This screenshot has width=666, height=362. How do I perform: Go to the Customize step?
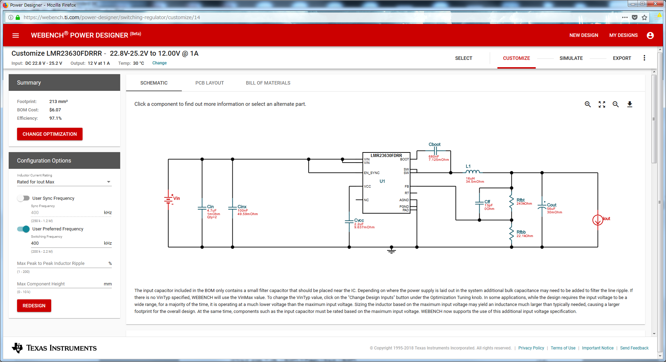pos(516,58)
